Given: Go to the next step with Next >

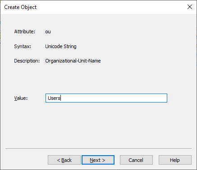Looking at the screenshot, I should [x=98, y=160].
